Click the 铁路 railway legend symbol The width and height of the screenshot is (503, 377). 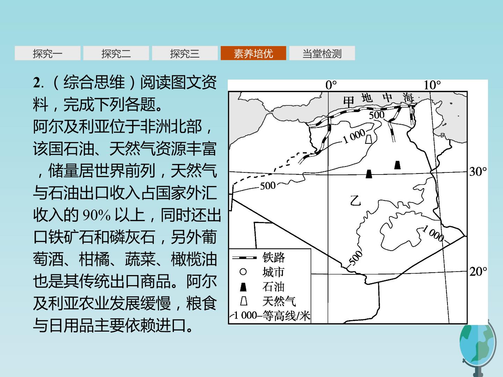click(x=244, y=258)
